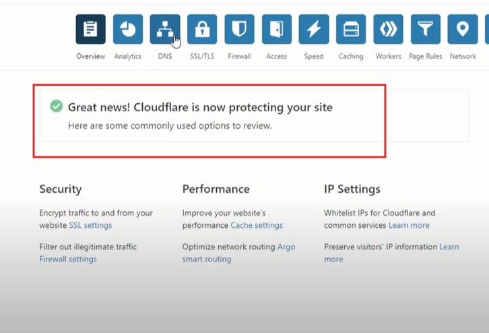Open the Caching drive icon
This screenshot has height=333, width=489.
coord(351,30)
